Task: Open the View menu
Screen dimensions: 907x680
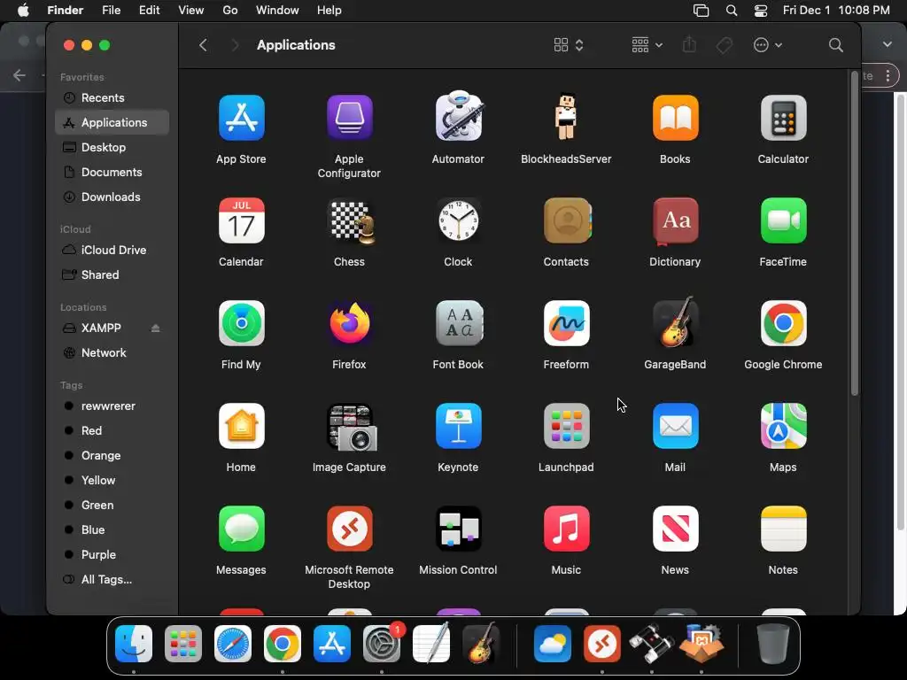Action: (x=191, y=11)
